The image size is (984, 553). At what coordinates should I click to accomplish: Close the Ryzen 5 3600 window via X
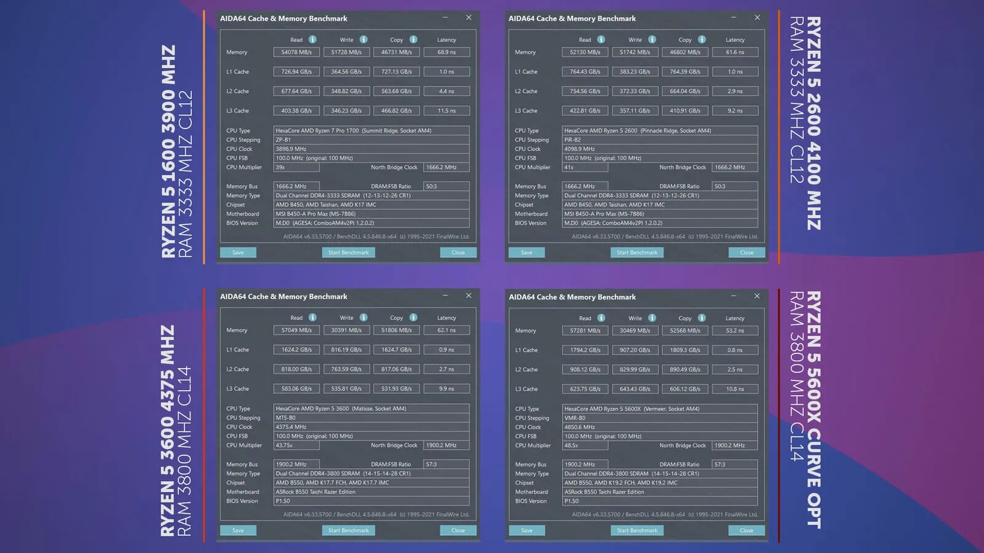click(469, 296)
